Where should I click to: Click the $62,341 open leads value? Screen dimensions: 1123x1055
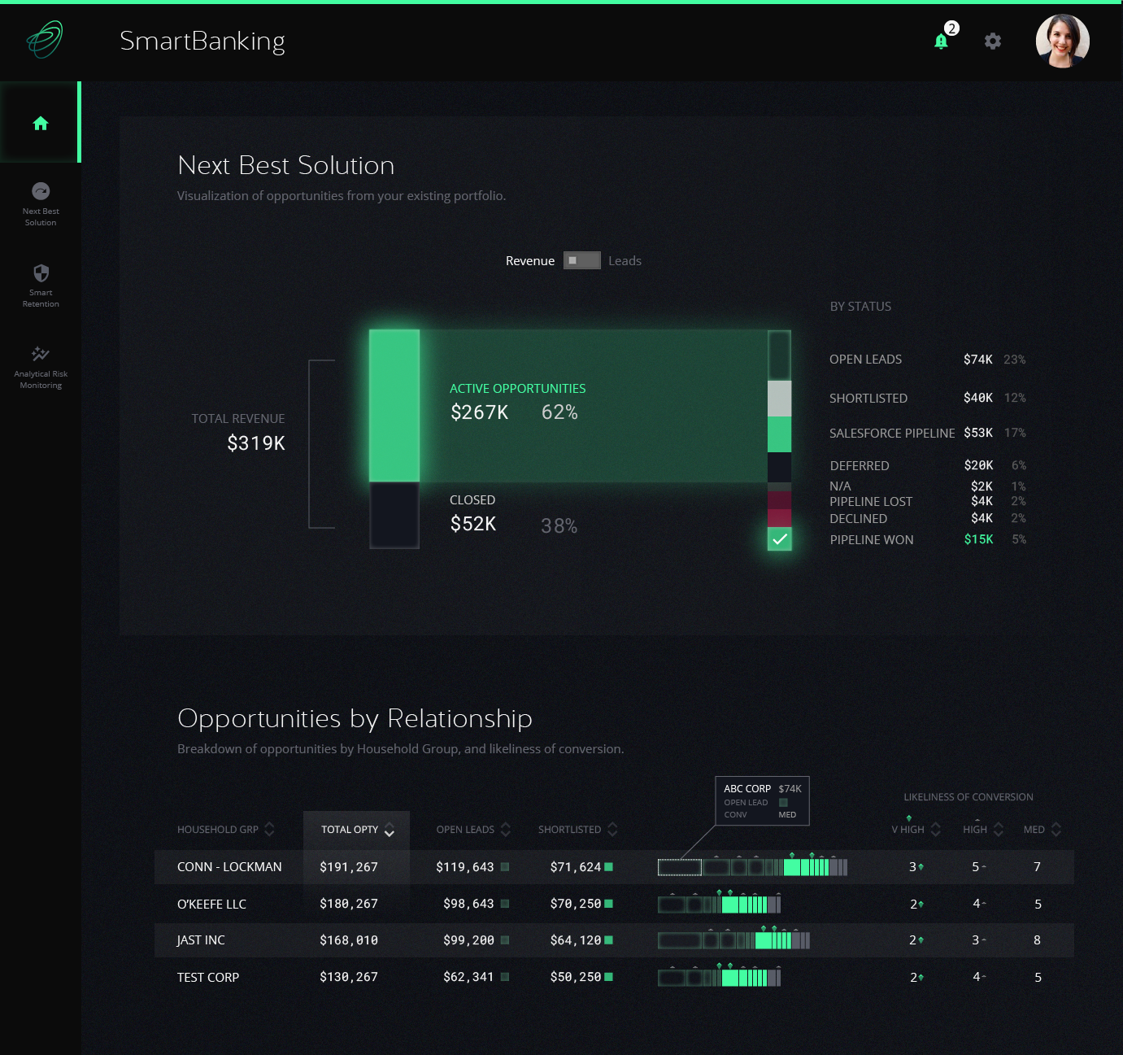(468, 977)
